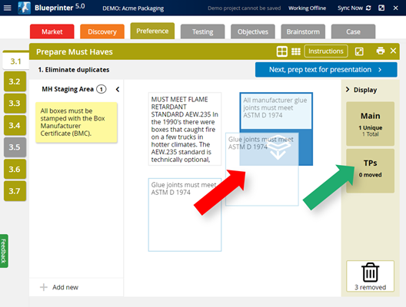Click the Blueprinter logo icon

(24, 8)
